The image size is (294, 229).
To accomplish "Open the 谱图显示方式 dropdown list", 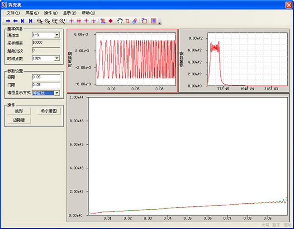I will (x=57, y=93).
